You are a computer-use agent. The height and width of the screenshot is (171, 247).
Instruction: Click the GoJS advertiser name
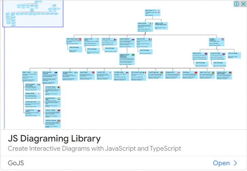click(16, 163)
